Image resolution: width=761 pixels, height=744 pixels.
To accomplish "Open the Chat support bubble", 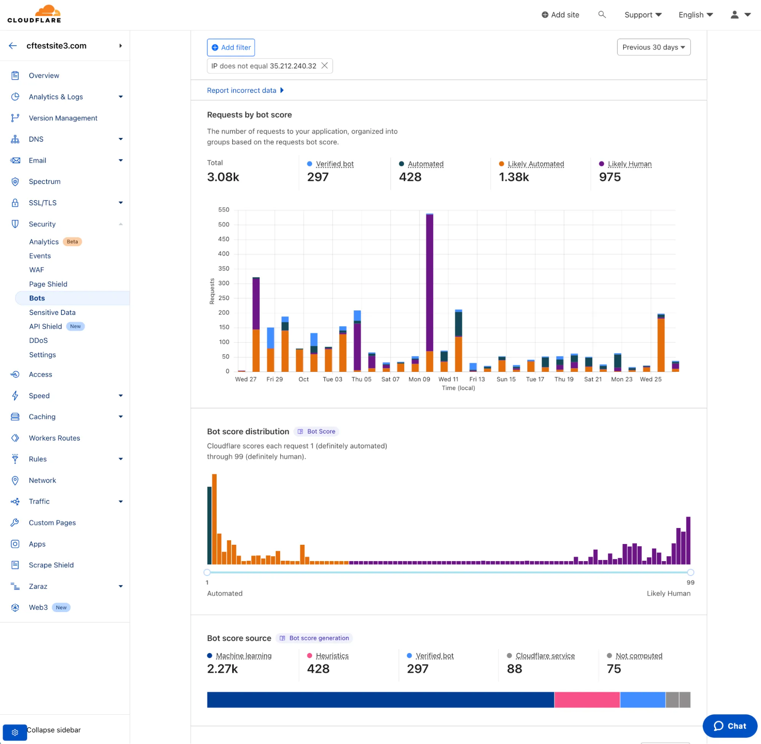I will pyautogui.click(x=730, y=726).
